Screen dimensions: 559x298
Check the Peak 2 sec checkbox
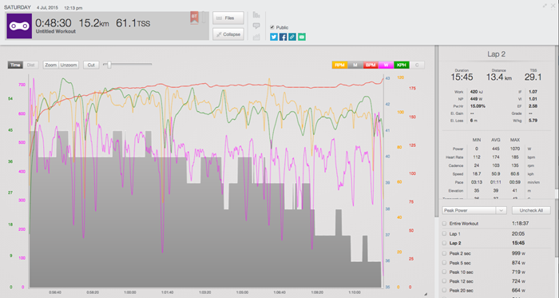(x=444, y=253)
